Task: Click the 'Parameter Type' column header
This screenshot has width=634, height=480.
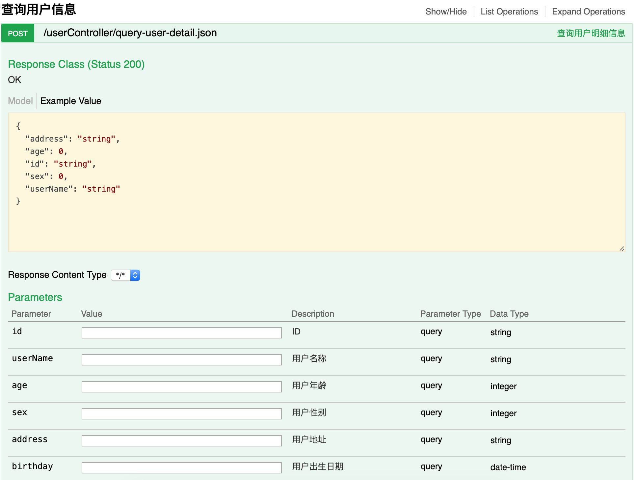Action: (x=450, y=314)
